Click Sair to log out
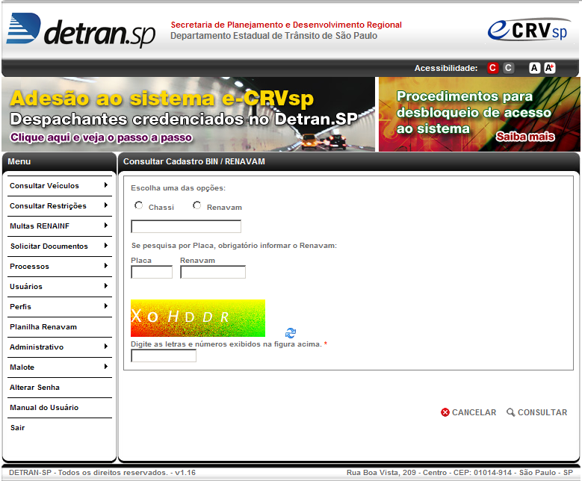 [x=17, y=427]
